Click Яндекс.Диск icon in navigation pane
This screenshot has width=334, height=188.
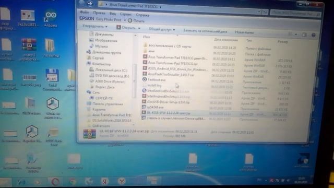[x=93, y=87]
